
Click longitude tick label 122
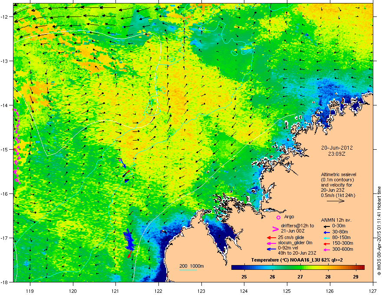pyautogui.click(x=158, y=291)
